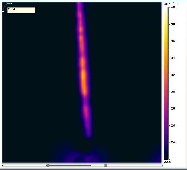Select the 21.4 temperature readout label
This screenshot has width=187, height=170.
(x=21, y=10)
